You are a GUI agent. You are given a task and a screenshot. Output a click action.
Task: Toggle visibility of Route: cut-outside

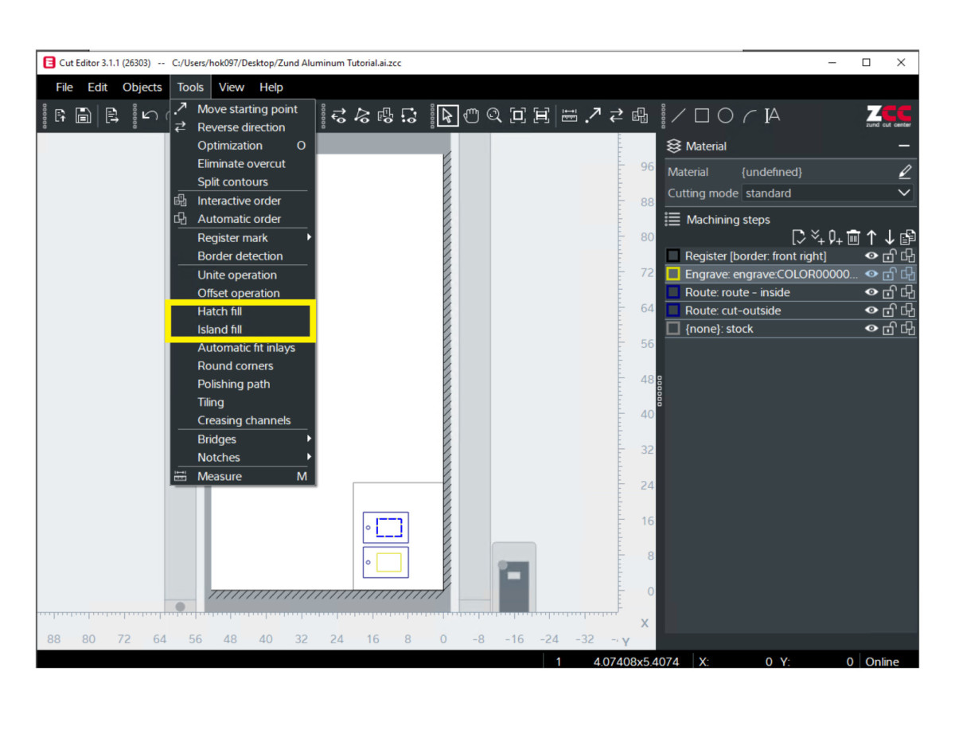pyautogui.click(x=871, y=310)
